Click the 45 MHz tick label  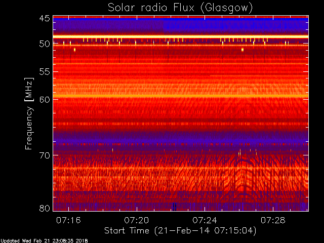[45, 18]
